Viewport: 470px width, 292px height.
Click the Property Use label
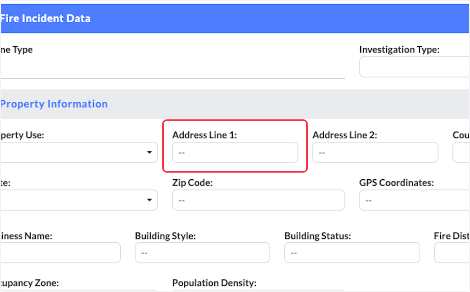click(x=22, y=135)
